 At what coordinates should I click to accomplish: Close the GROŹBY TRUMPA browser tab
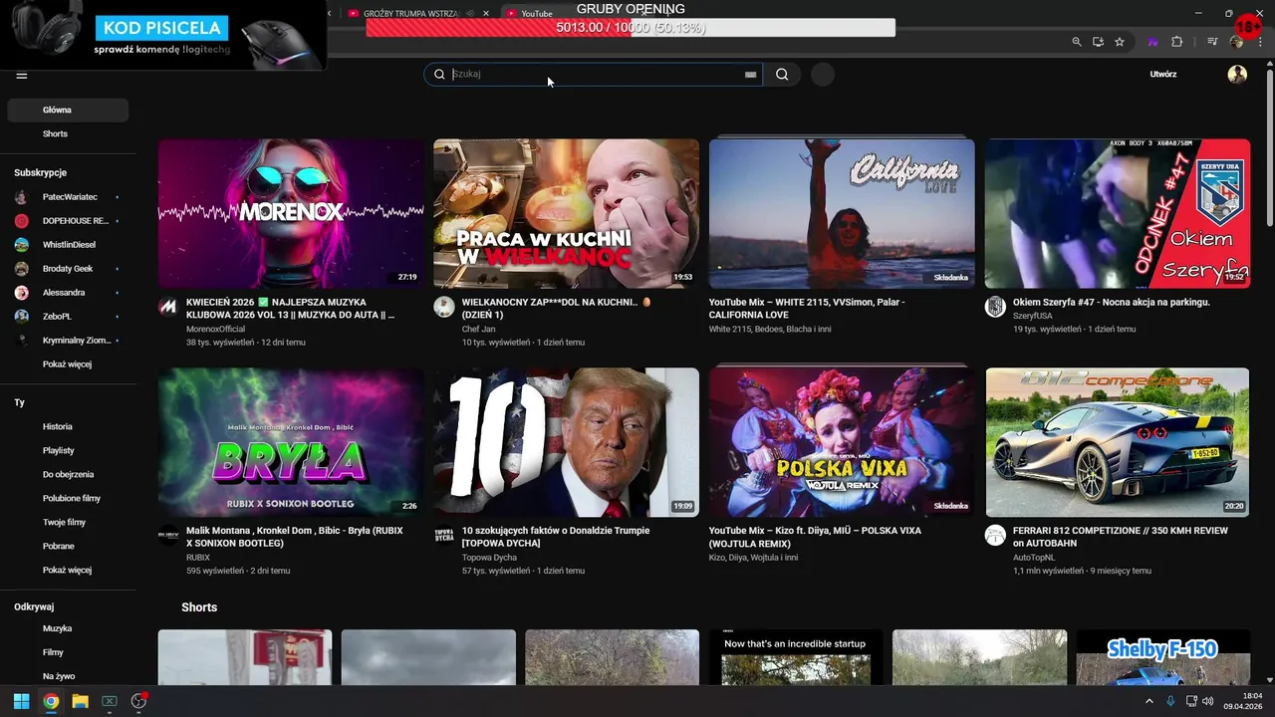(486, 14)
